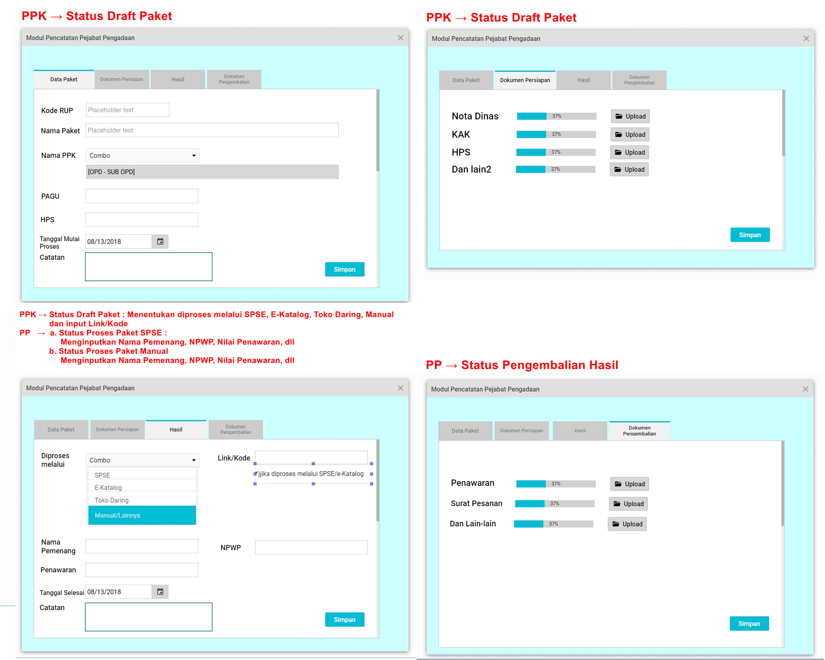Click folder Upload icon for Nota Dinas
The width and height of the screenshot is (825, 660).
point(619,116)
